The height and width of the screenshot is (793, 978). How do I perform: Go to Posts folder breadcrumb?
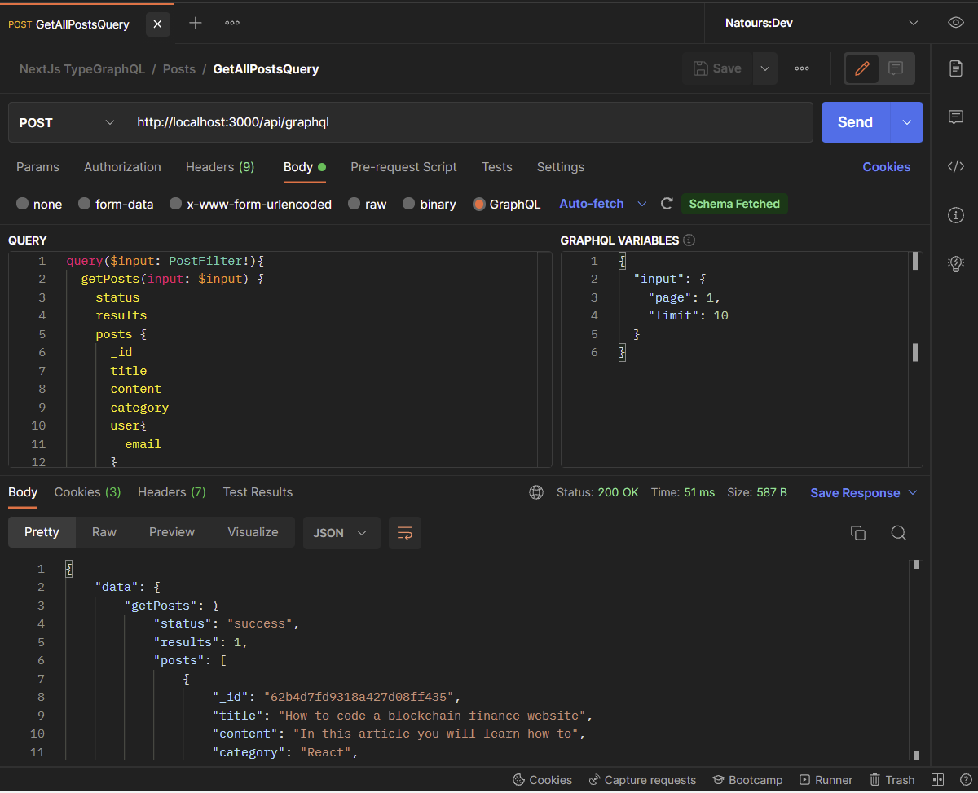tap(179, 68)
